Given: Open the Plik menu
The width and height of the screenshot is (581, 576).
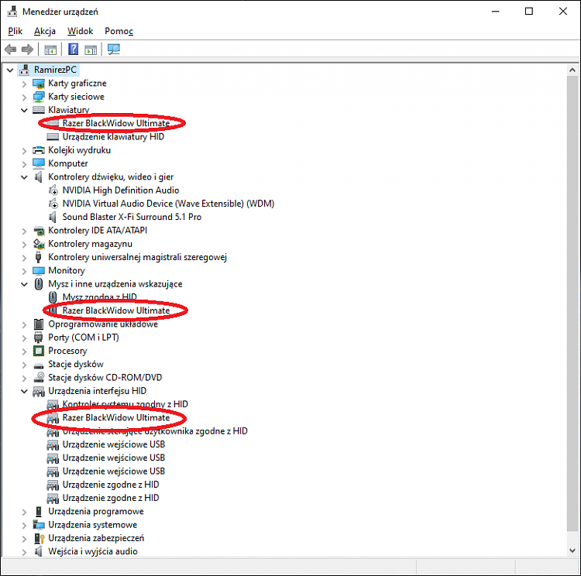Looking at the screenshot, I should [15, 31].
